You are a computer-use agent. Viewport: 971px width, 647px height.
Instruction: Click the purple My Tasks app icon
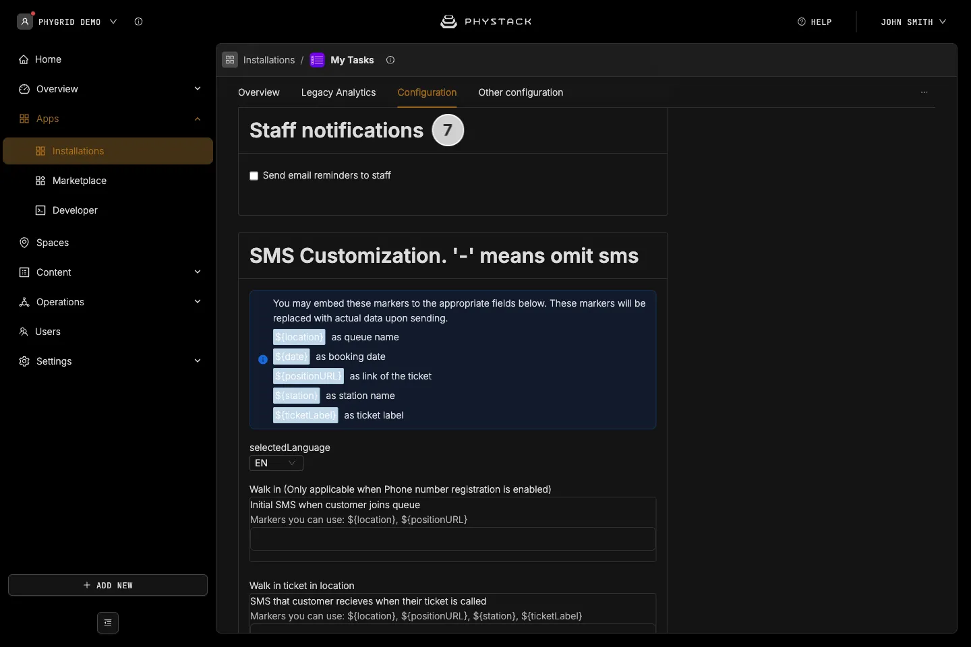pos(317,60)
